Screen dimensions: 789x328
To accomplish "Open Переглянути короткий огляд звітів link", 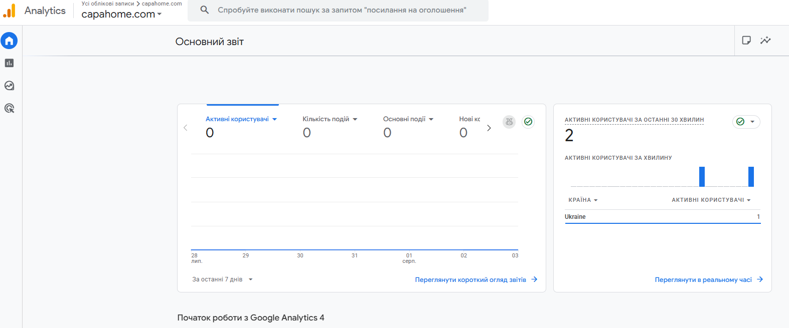I will pos(470,279).
